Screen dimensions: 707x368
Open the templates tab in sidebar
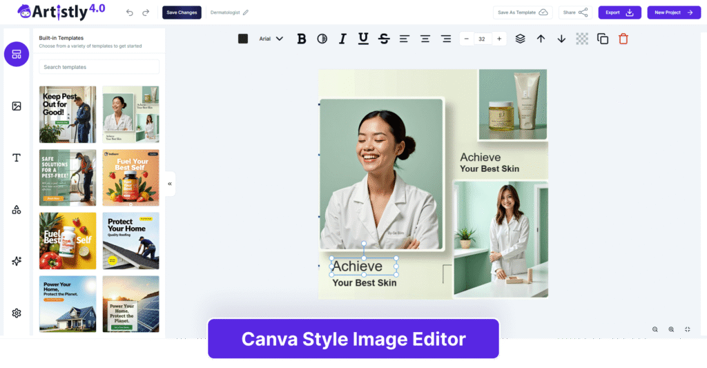17,54
